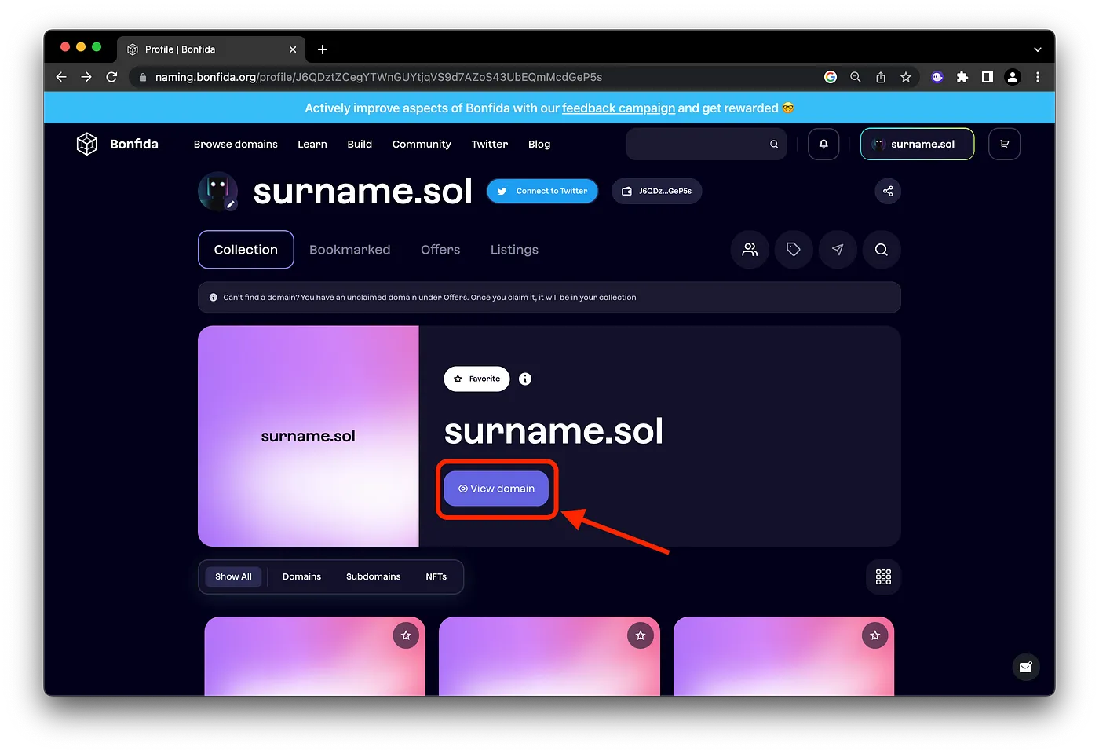Click the Bonfida logo icon
Viewport: 1099px width, 754px height.
coord(86,144)
